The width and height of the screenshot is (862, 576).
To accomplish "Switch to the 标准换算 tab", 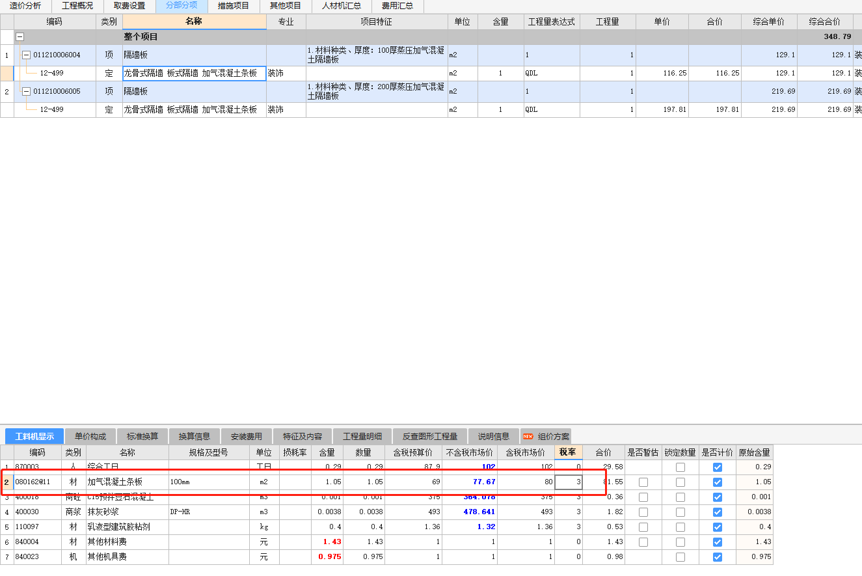I will [x=142, y=436].
